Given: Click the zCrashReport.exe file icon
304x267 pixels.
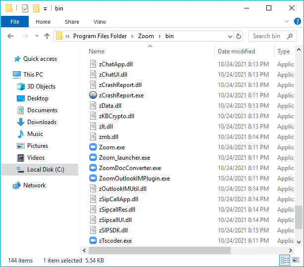Looking at the screenshot, I should (x=93, y=95).
